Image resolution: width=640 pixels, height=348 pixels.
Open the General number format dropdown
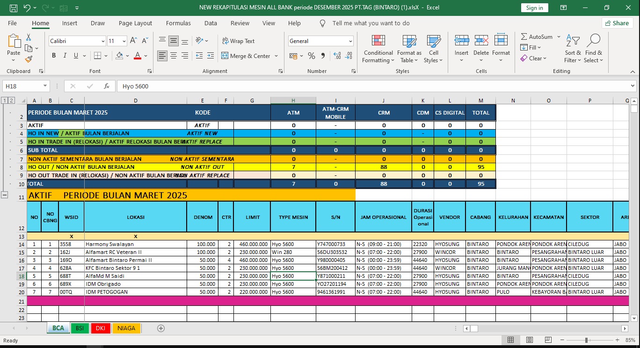(x=350, y=41)
